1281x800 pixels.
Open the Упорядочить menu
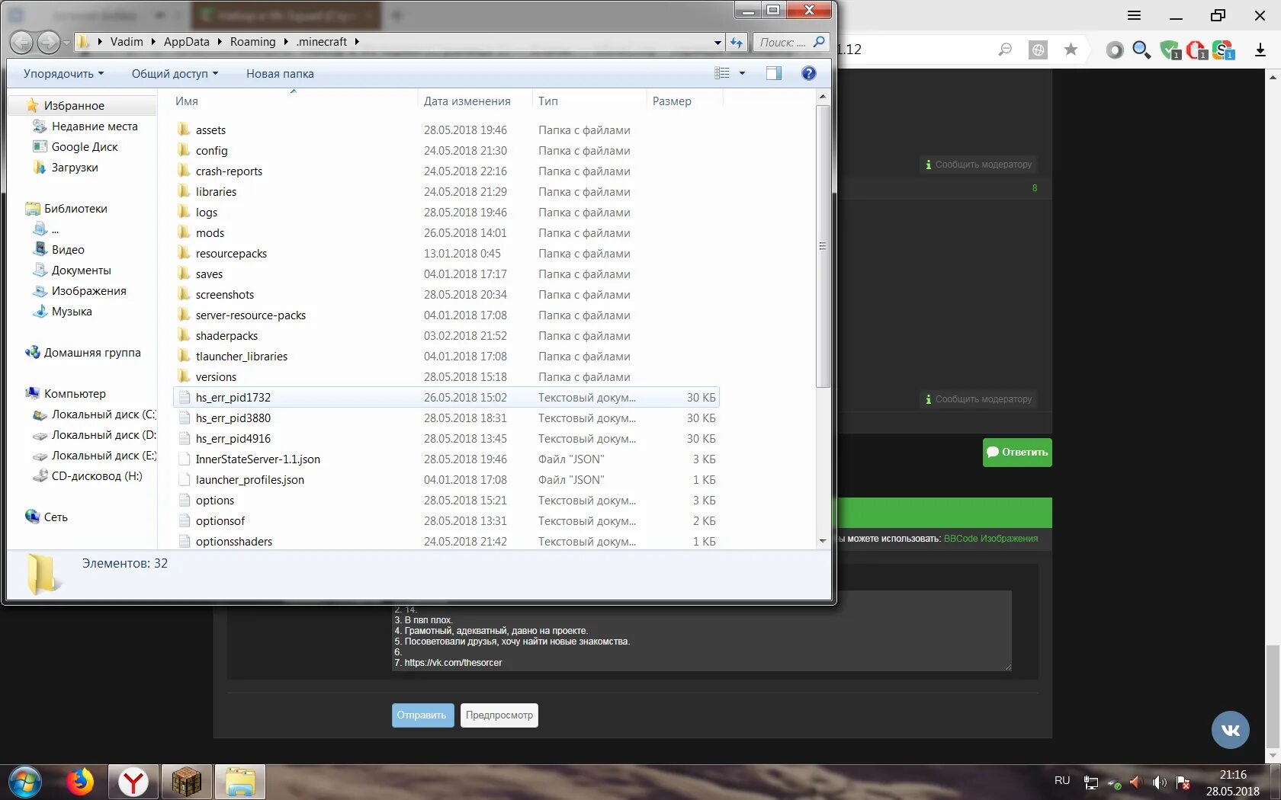click(63, 74)
